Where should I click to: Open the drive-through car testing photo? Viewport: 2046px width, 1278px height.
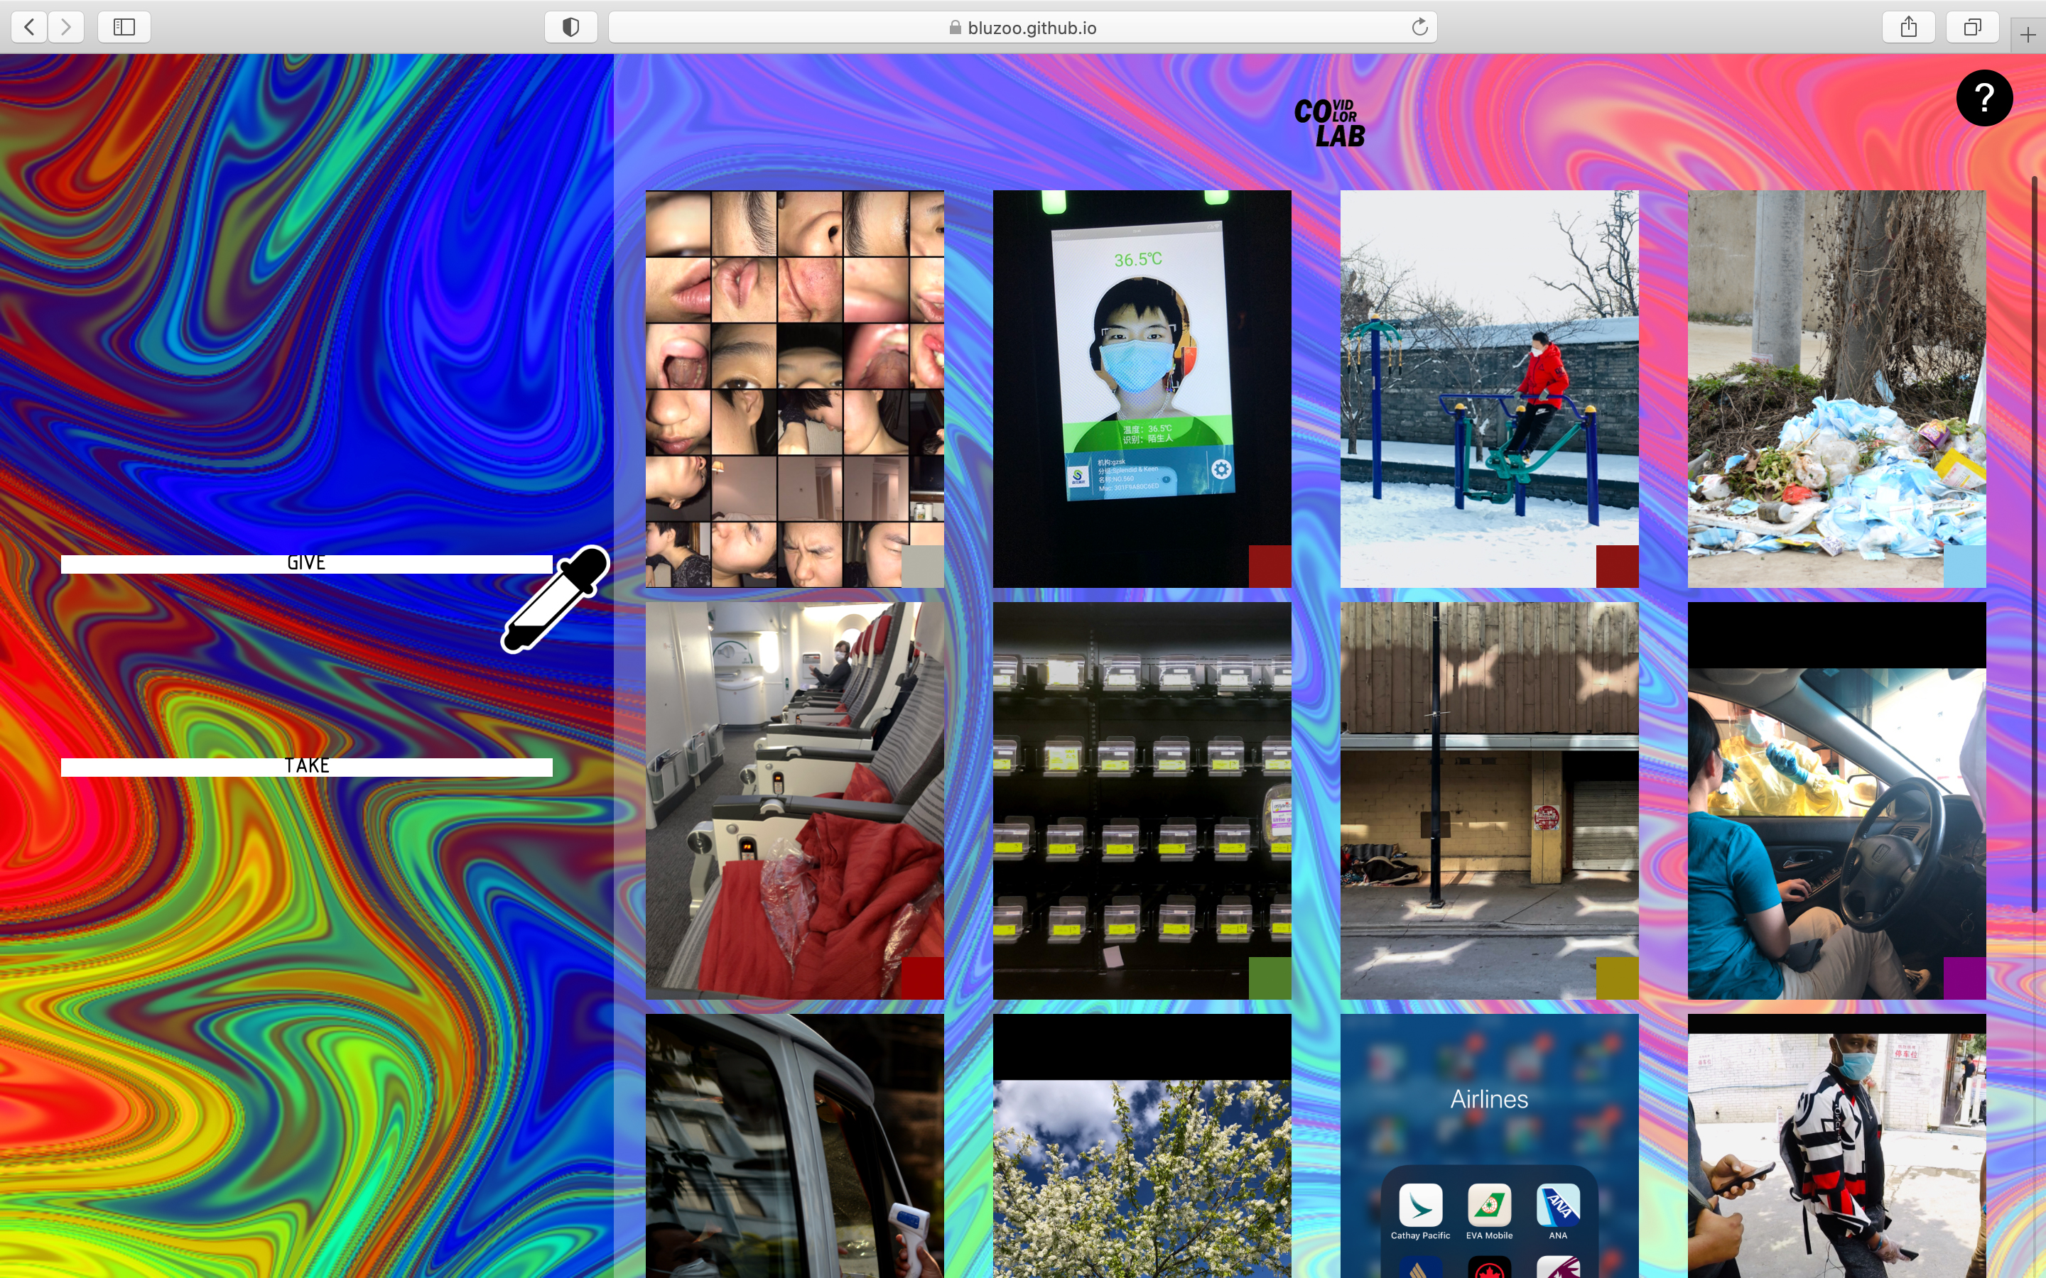pos(1837,800)
